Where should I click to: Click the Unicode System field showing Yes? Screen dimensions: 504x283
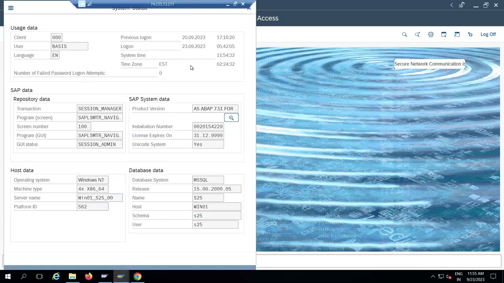208,144
